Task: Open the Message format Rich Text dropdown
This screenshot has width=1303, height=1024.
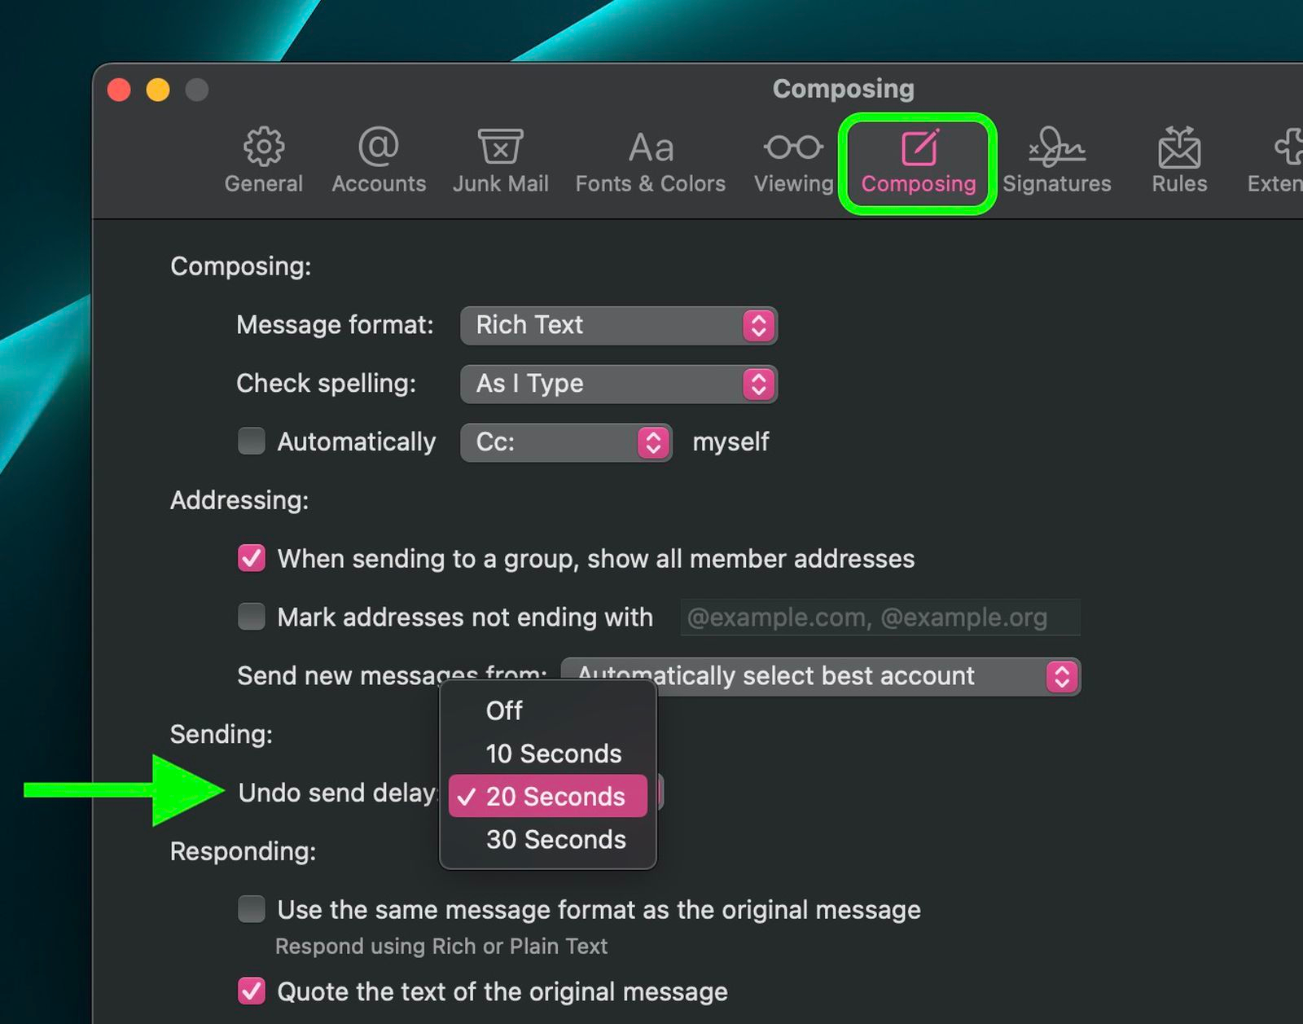Action: point(618,325)
